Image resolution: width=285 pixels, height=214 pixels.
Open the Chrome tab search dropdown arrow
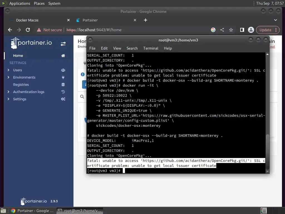click(276, 20)
